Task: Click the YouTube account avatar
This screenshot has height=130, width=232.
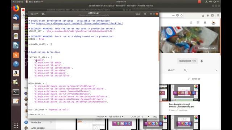Action: [x=214, y=22]
